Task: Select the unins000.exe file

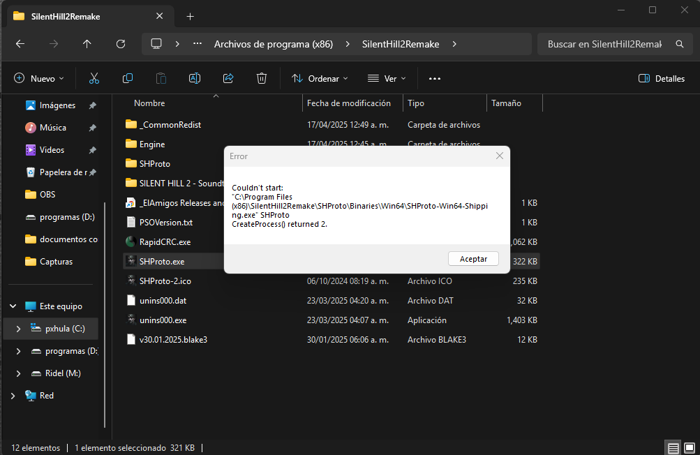Action: click(x=163, y=320)
